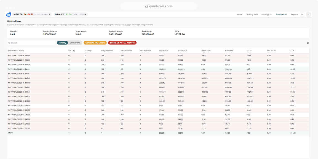This screenshot has width=318, height=159.
Task: Open the Positions dropdown menu
Action: 281,15
